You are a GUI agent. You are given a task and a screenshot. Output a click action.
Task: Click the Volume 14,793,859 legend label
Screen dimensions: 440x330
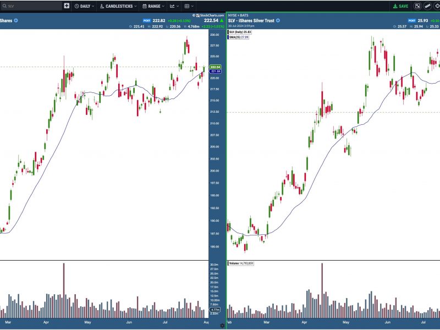(x=241, y=263)
